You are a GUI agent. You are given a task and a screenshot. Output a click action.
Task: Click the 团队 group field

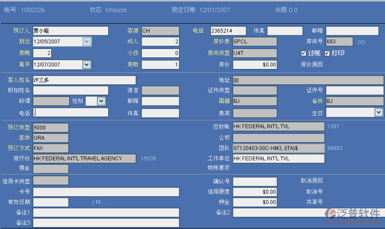279,148
